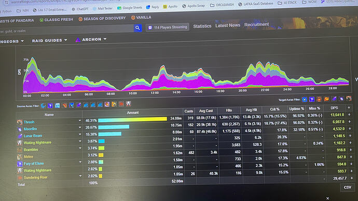Sort by the Crit % column header
Image resolution: width=358 pixels, height=201 pixels.
click(274, 109)
